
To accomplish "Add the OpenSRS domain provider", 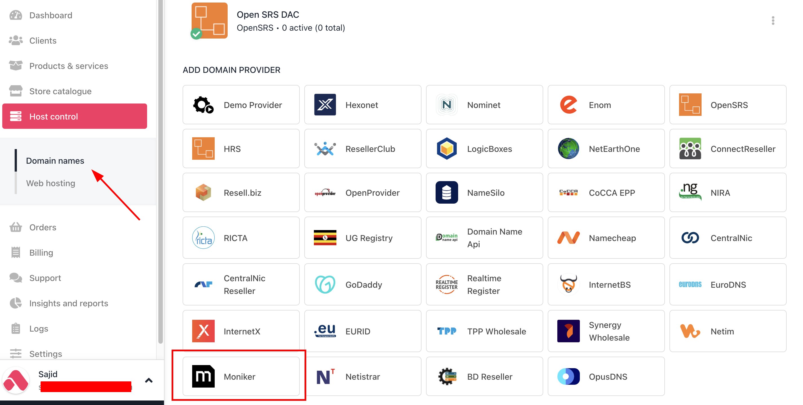I will pyautogui.click(x=727, y=105).
